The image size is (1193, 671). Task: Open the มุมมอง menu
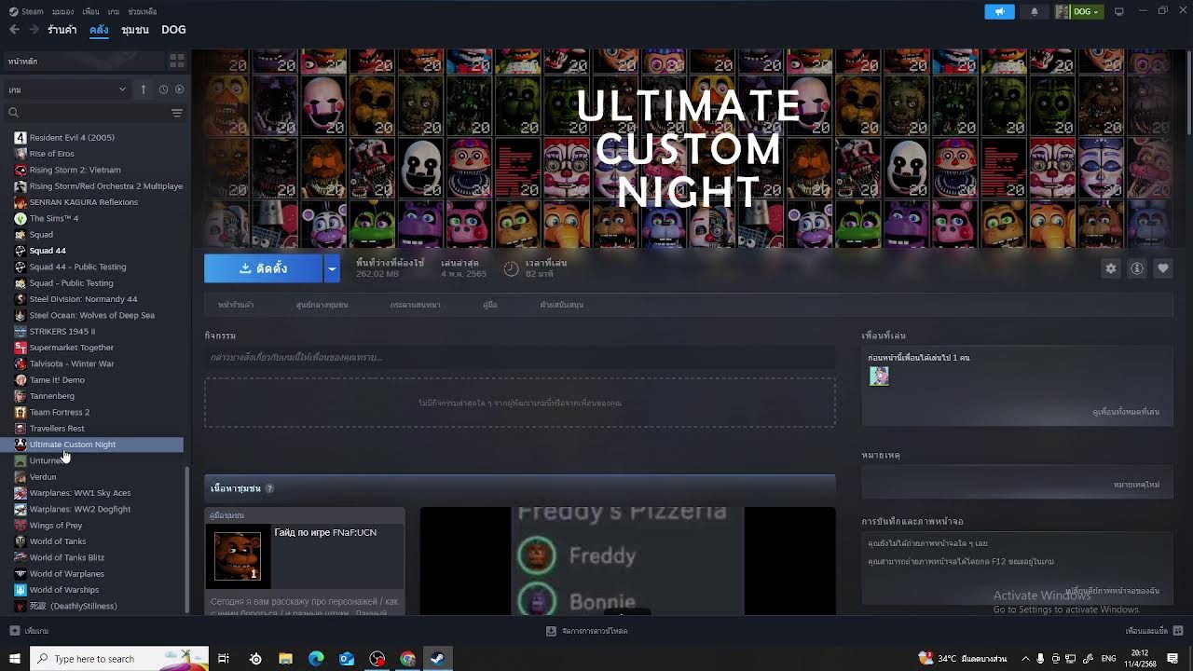coord(62,11)
